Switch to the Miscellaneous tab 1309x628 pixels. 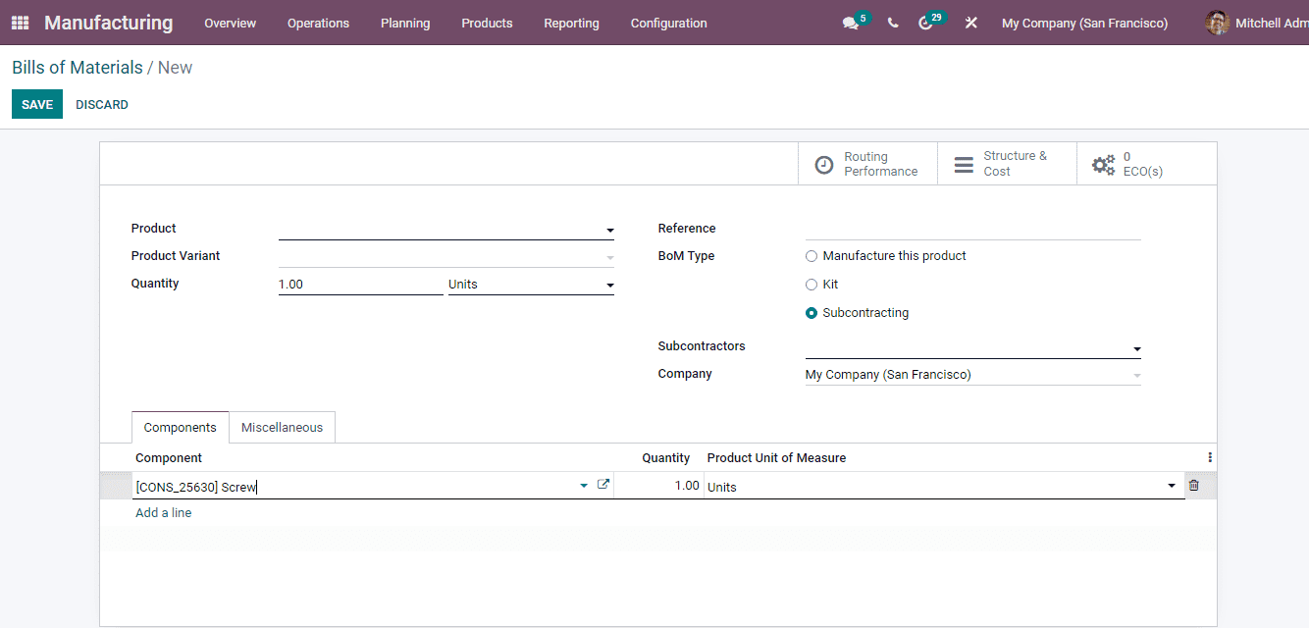[282, 427]
